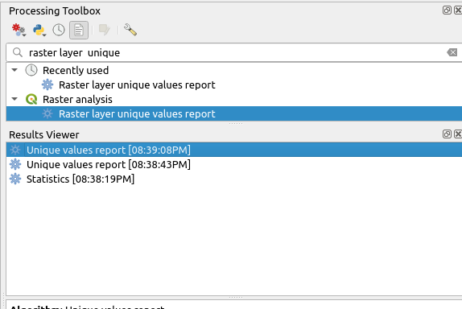Click gear icon of recently used algorithm
462x309 pixels.
[47, 84]
